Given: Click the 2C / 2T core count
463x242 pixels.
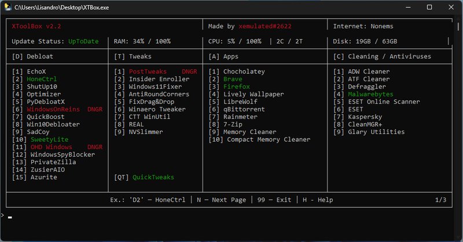Looking at the screenshot, I should 289,41.
